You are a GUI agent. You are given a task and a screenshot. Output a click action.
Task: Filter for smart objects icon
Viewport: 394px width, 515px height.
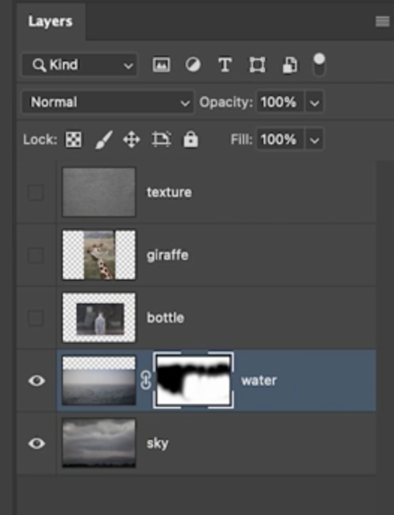point(290,65)
